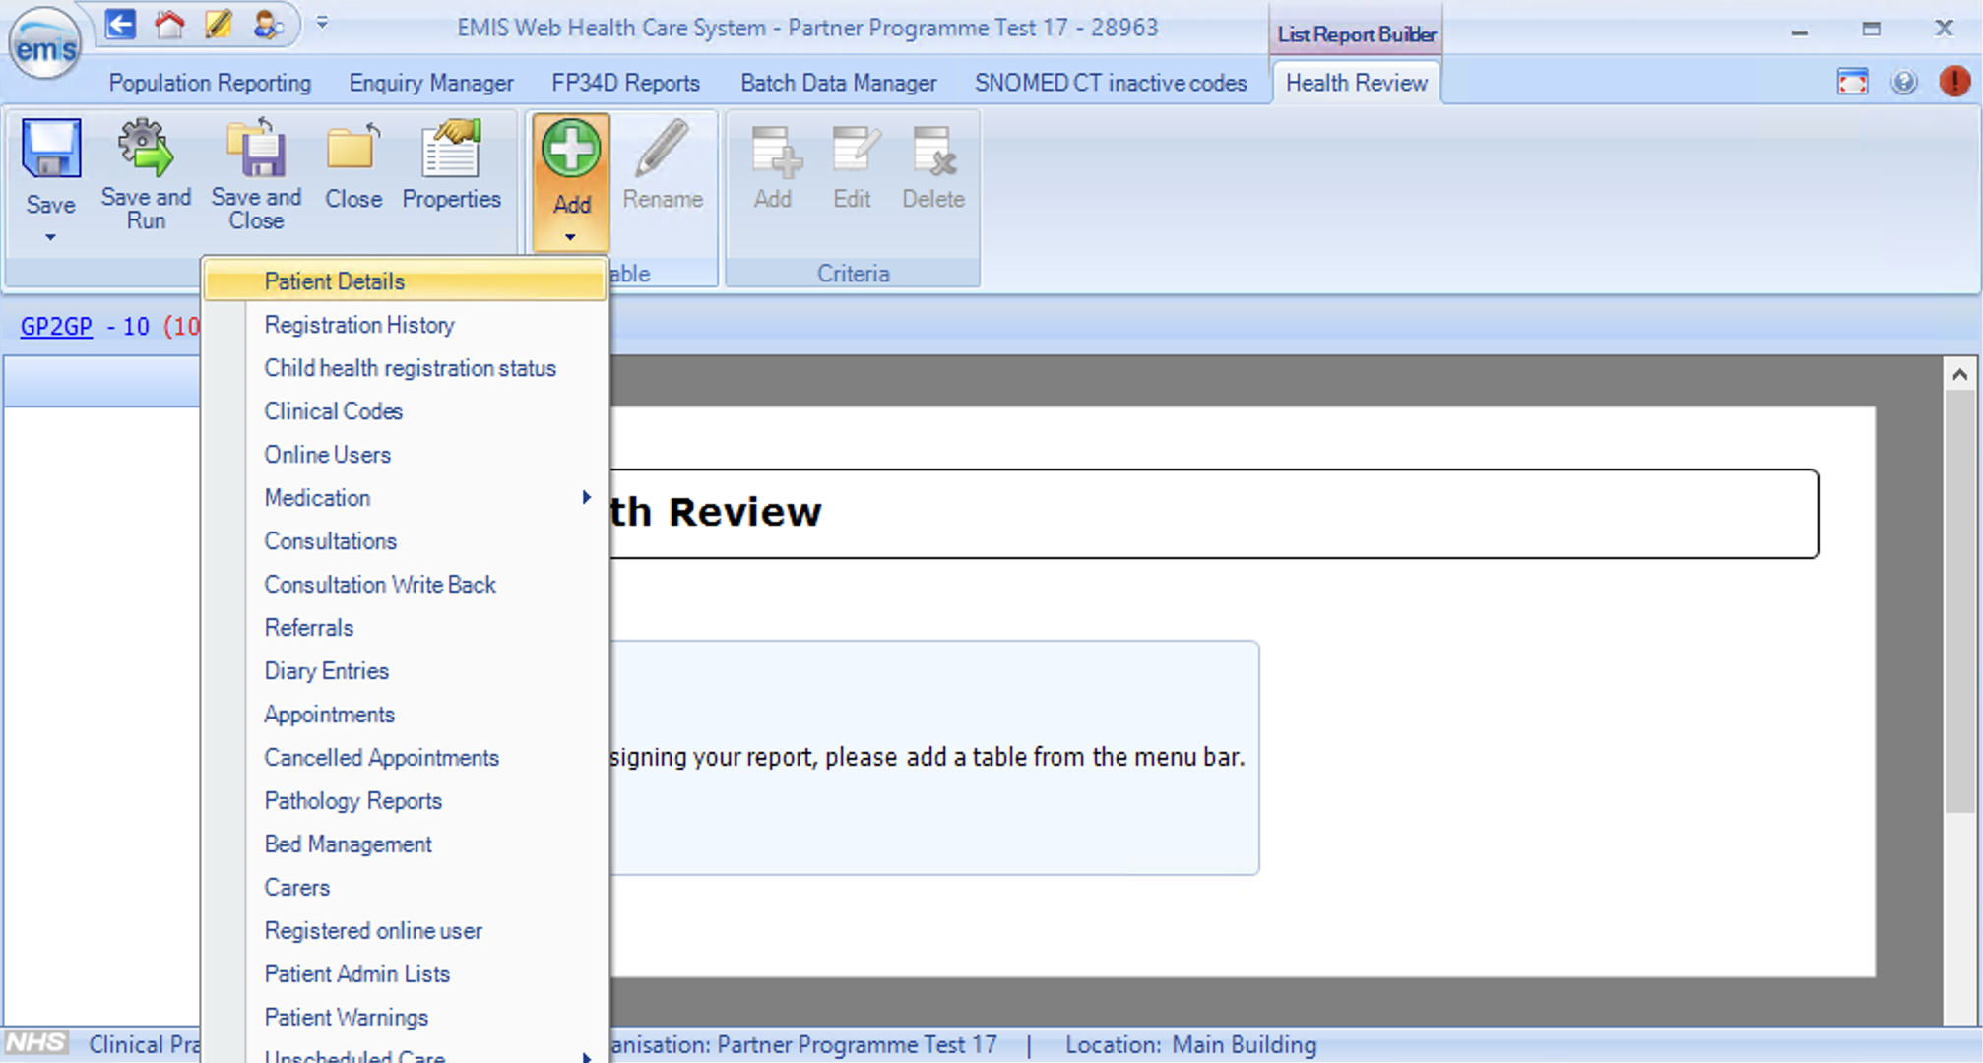Click the EMIS logo button
The width and height of the screenshot is (1983, 1063).
pos(45,45)
